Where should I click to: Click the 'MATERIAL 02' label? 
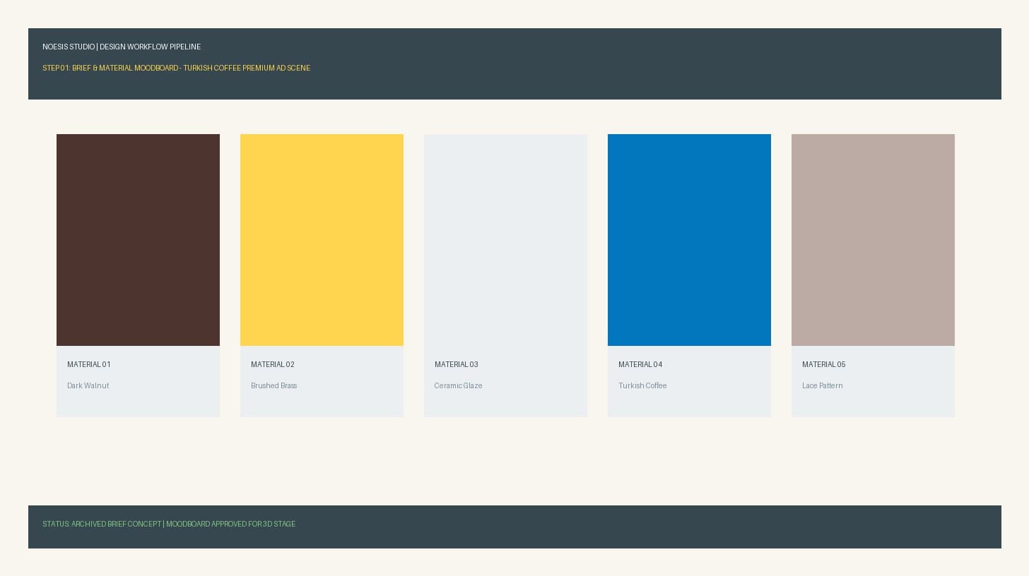[273, 364]
